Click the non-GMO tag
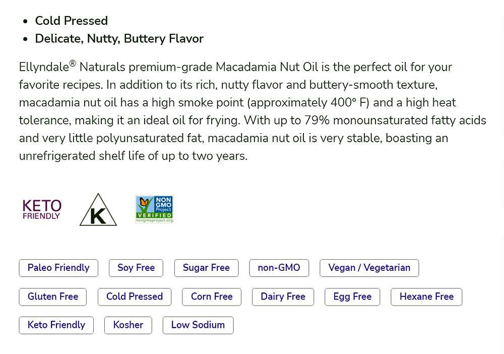This screenshot has height=354, width=504. coord(279,268)
